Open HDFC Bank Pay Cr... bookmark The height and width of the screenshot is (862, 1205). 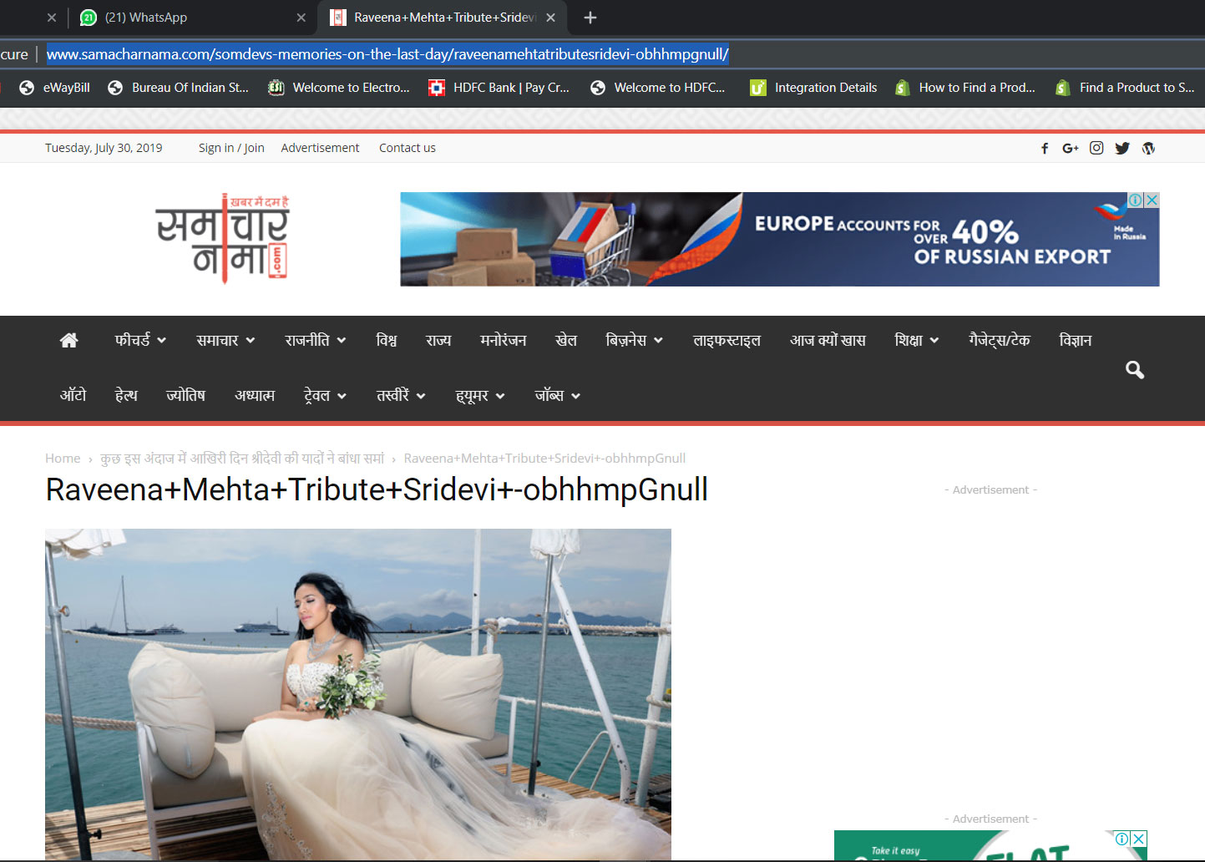point(499,88)
